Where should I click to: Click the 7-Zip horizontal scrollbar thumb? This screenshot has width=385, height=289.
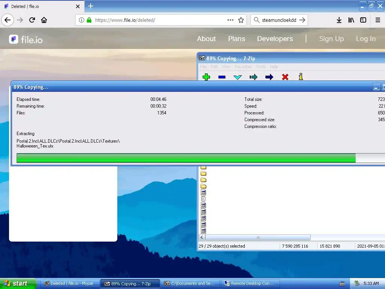[258, 237]
